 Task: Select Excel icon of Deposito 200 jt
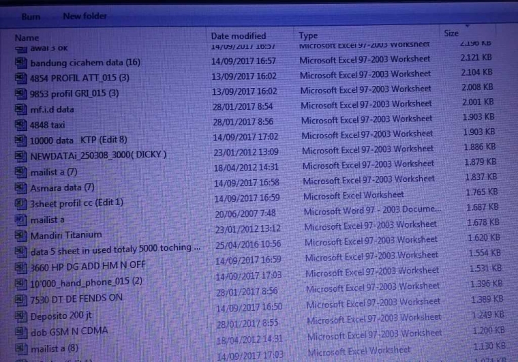(21, 316)
